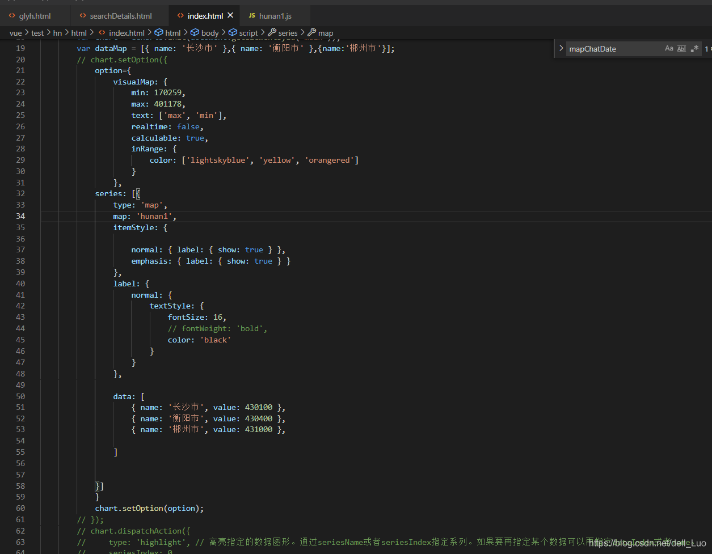The width and height of the screenshot is (712, 554).
Task: Click value 431000 on line 53
Action: [x=259, y=429]
